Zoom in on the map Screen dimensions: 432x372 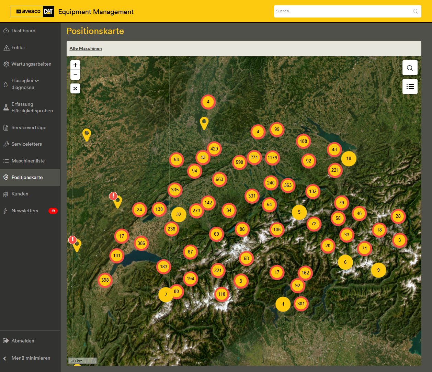point(75,65)
